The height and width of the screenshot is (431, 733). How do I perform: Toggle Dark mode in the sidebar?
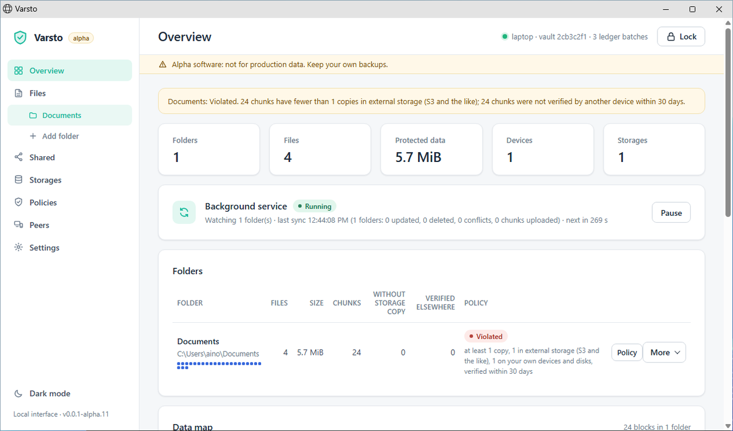[42, 393]
